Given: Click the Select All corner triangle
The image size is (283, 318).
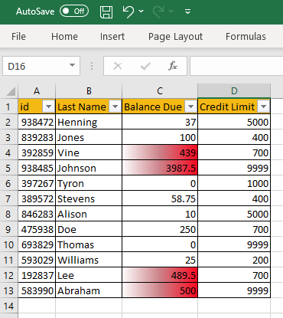Looking at the screenshot, I should tap(10, 91).
